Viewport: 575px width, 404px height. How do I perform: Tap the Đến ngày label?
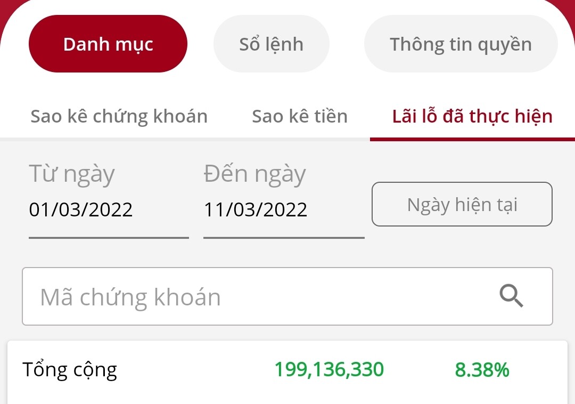click(x=255, y=175)
